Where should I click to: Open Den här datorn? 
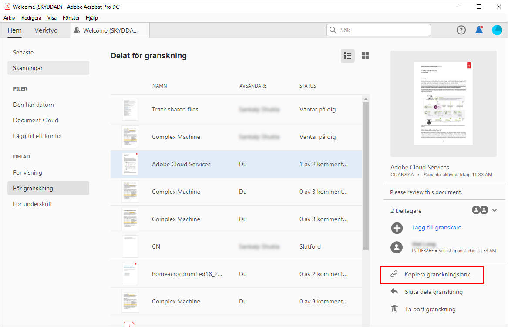coord(34,105)
